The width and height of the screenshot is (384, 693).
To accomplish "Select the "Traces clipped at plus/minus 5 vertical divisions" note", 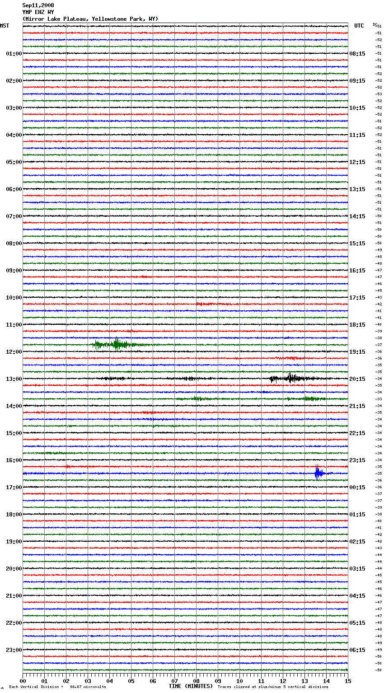I will [x=273, y=687].
